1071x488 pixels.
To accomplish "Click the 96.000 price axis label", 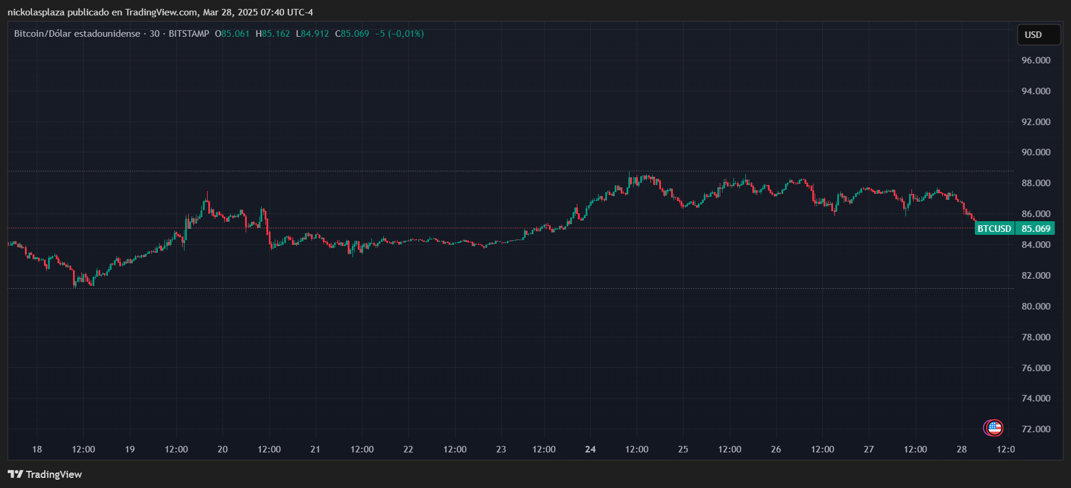I will (x=1035, y=60).
